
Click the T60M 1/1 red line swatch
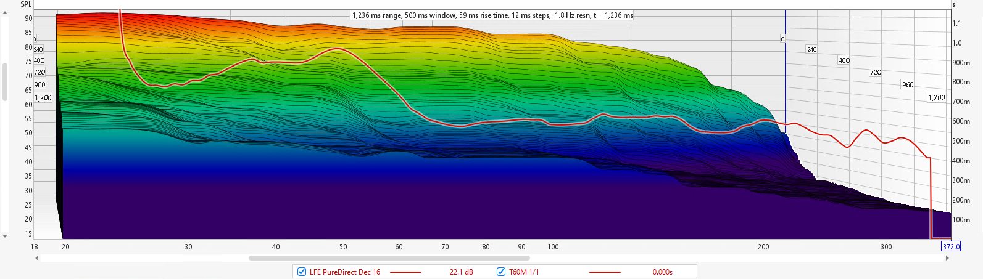[x=605, y=272]
